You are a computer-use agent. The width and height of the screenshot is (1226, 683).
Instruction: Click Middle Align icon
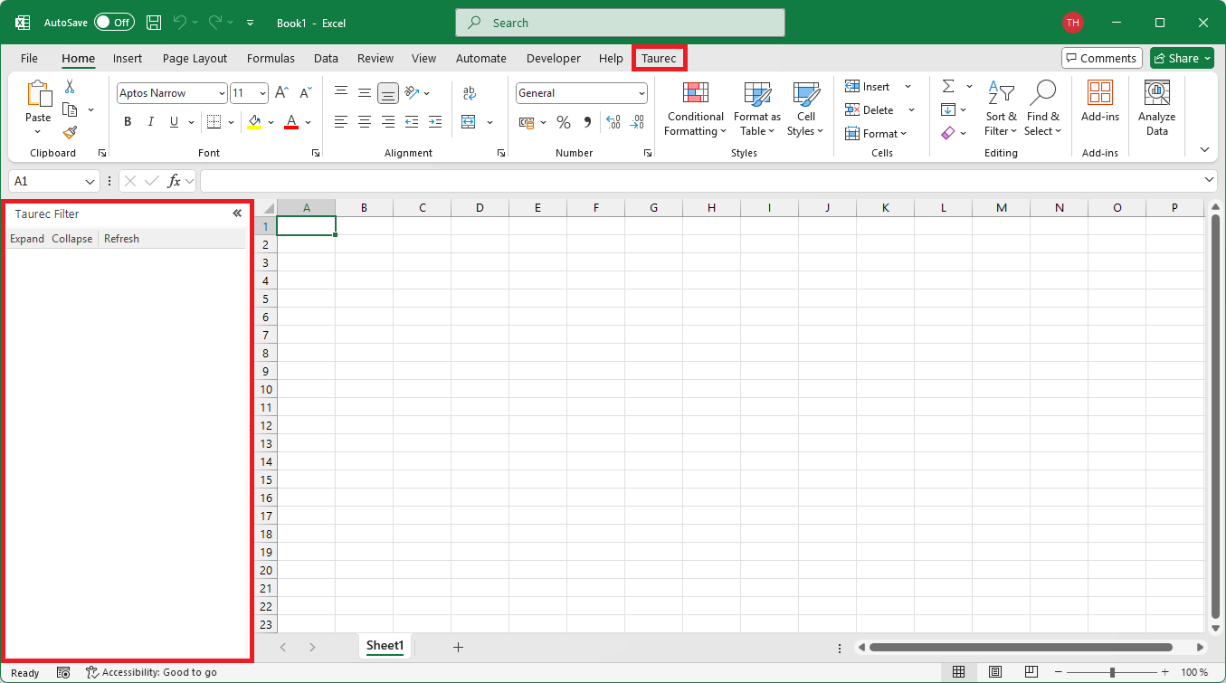365,92
